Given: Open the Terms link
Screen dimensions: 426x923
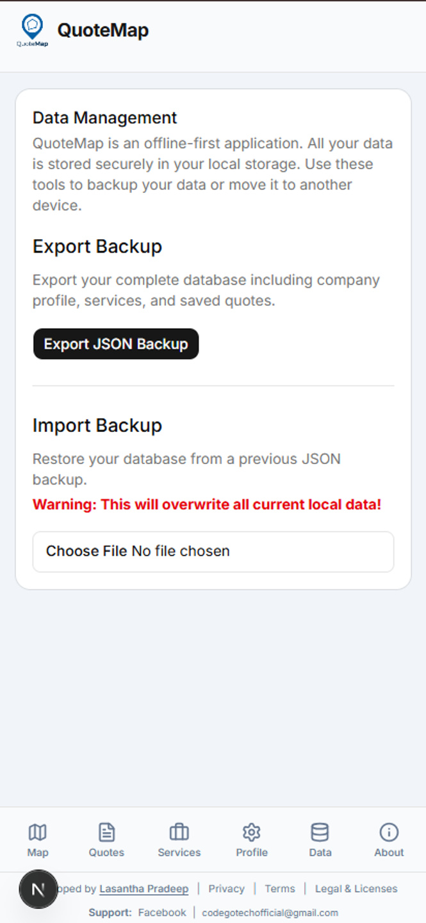Looking at the screenshot, I should click(280, 888).
